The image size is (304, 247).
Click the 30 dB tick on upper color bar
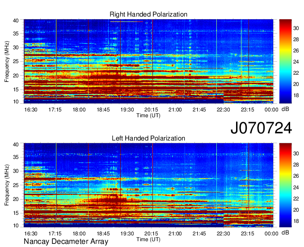pyautogui.click(x=296, y=28)
